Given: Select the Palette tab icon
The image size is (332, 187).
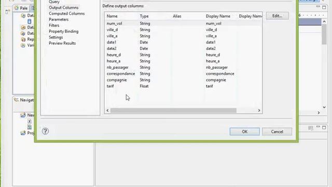Looking at the screenshot, I should [x=17, y=8].
